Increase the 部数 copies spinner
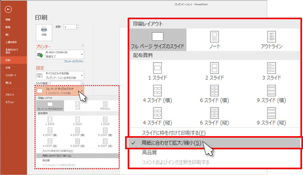Screen dimensions: 303x175 (x=77, y=25)
